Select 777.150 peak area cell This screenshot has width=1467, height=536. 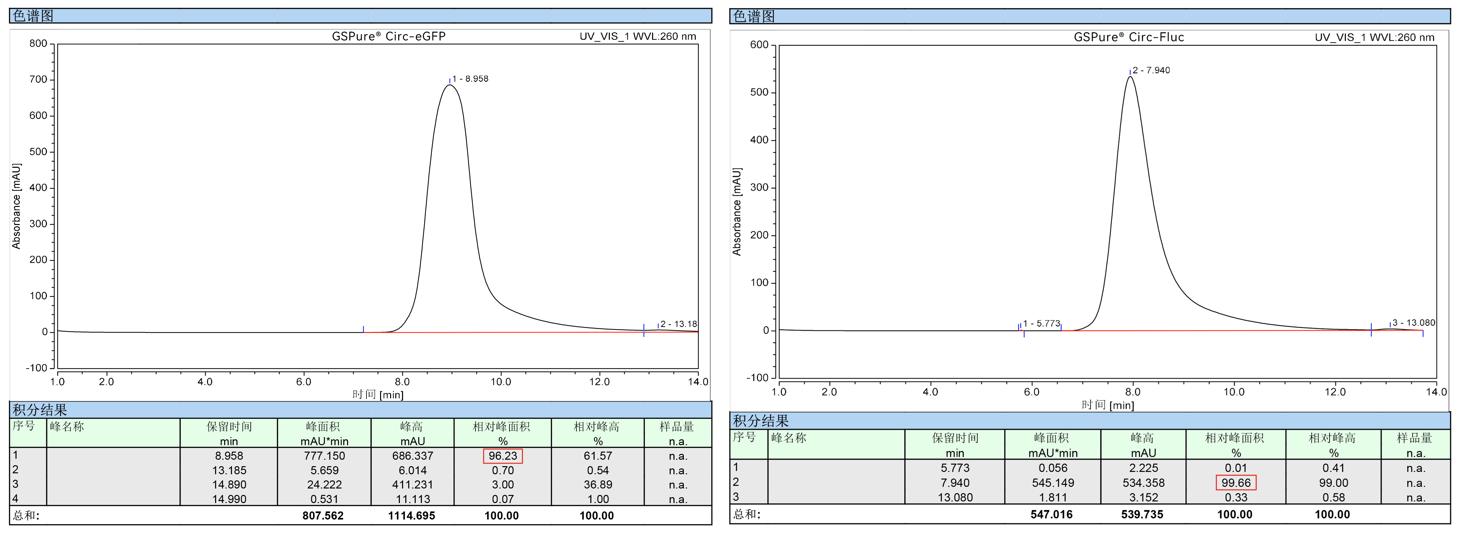(324, 456)
